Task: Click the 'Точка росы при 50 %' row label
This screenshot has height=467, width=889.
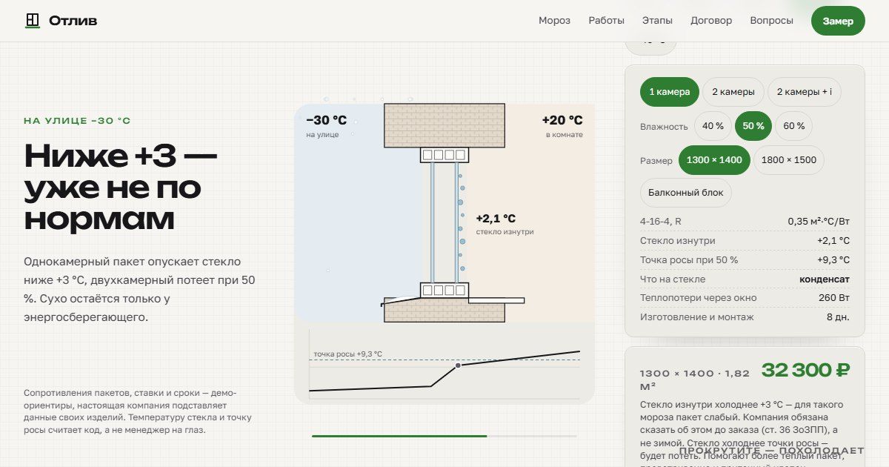Action: point(689,260)
